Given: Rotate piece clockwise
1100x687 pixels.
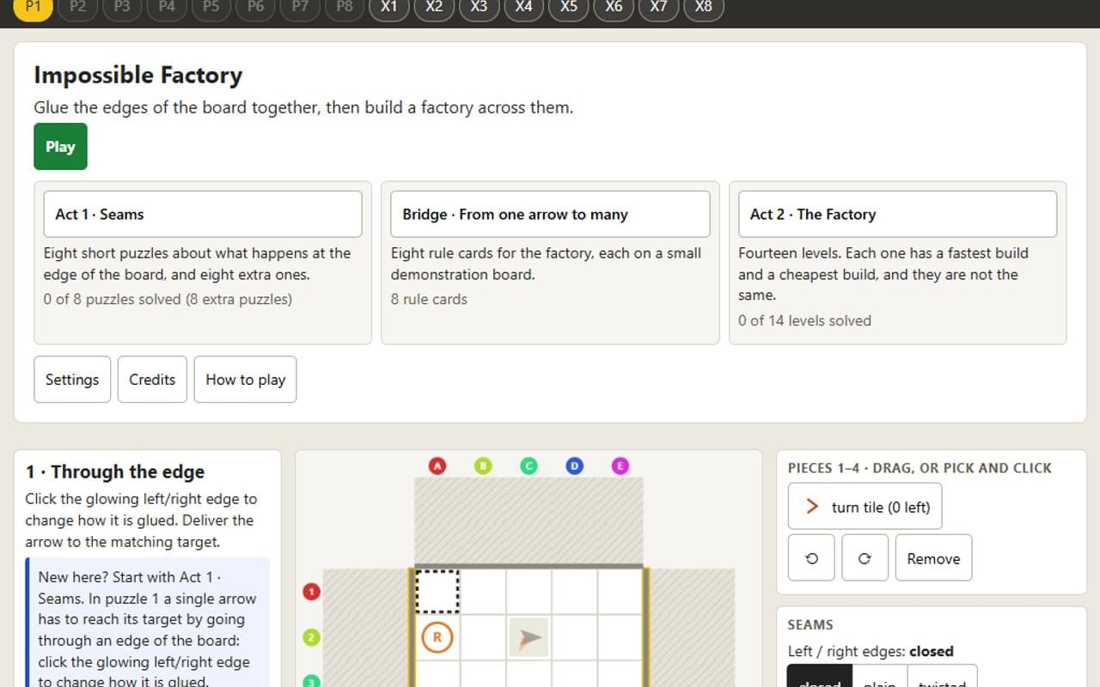Looking at the screenshot, I should coord(865,558).
